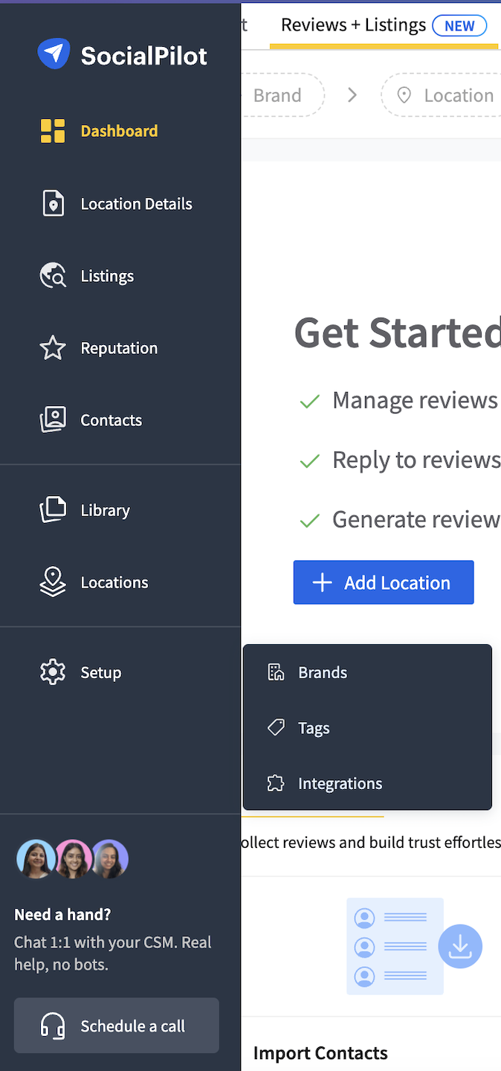The width and height of the screenshot is (501, 1071).
Task: Click the Integrations puzzle-piece icon
Action: coord(276,783)
